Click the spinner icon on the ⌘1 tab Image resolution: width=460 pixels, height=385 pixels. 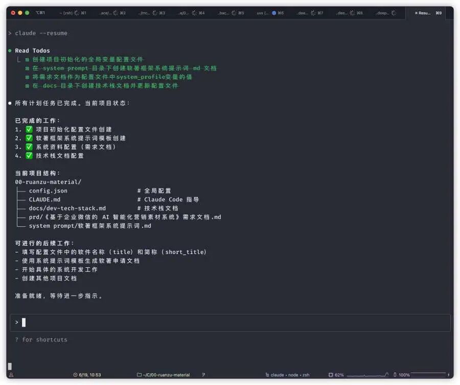coord(76,13)
